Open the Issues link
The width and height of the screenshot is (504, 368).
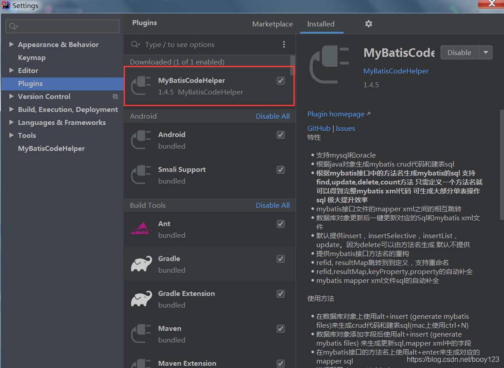point(345,128)
